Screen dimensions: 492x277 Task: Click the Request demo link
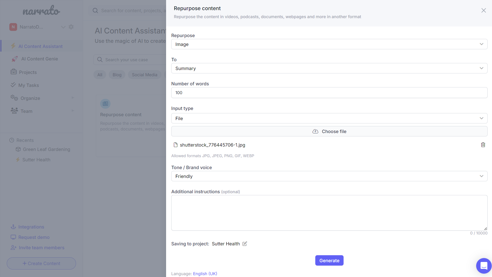(x=34, y=237)
